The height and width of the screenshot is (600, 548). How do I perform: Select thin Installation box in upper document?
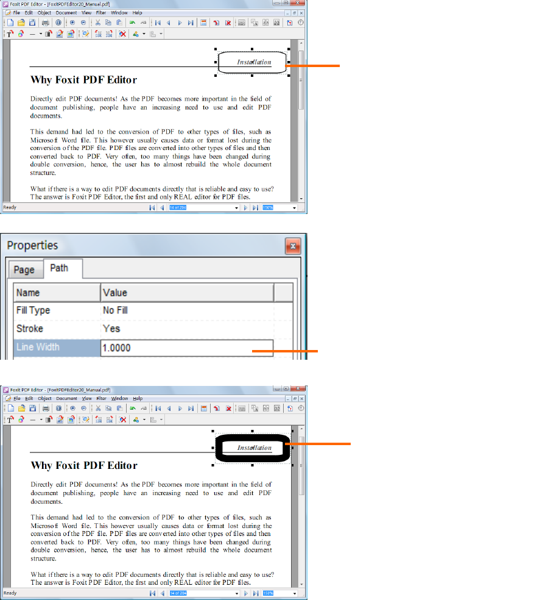tap(252, 62)
